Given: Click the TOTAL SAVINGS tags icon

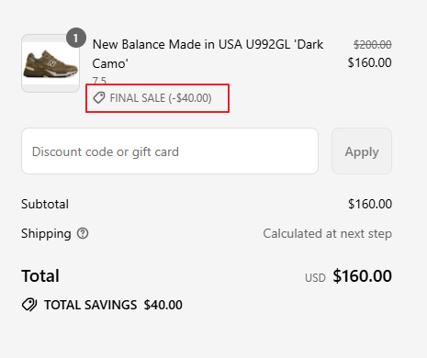Looking at the screenshot, I should (29, 305).
